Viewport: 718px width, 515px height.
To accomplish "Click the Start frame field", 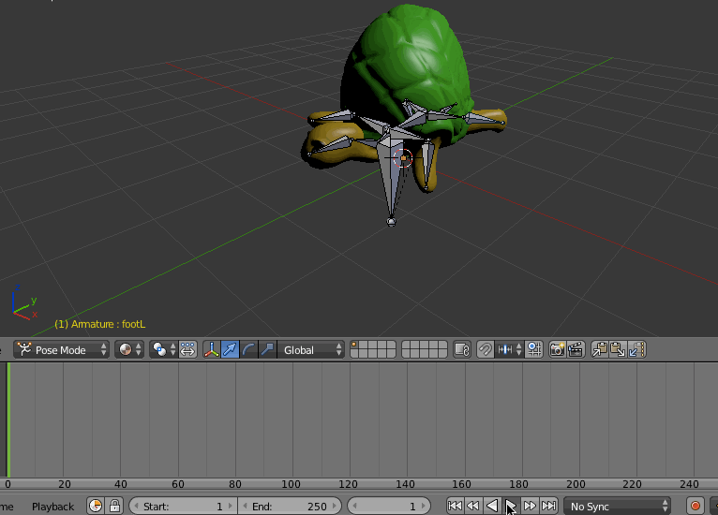I will pyautogui.click(x=183, y=507).
